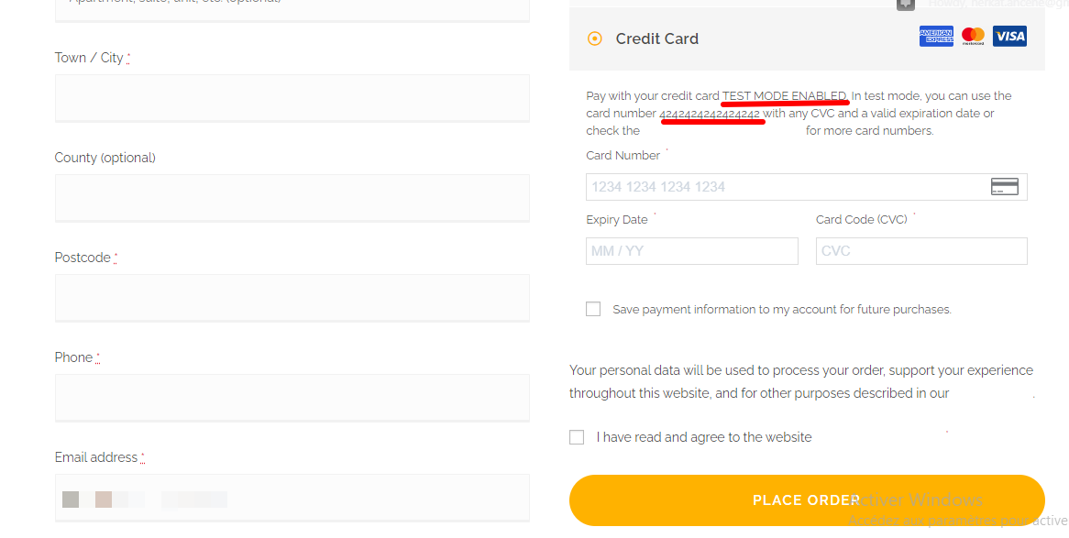The width and height of the screenshot is (1069, 538).
Task: Click the Town / City text field
Action: 292,97
